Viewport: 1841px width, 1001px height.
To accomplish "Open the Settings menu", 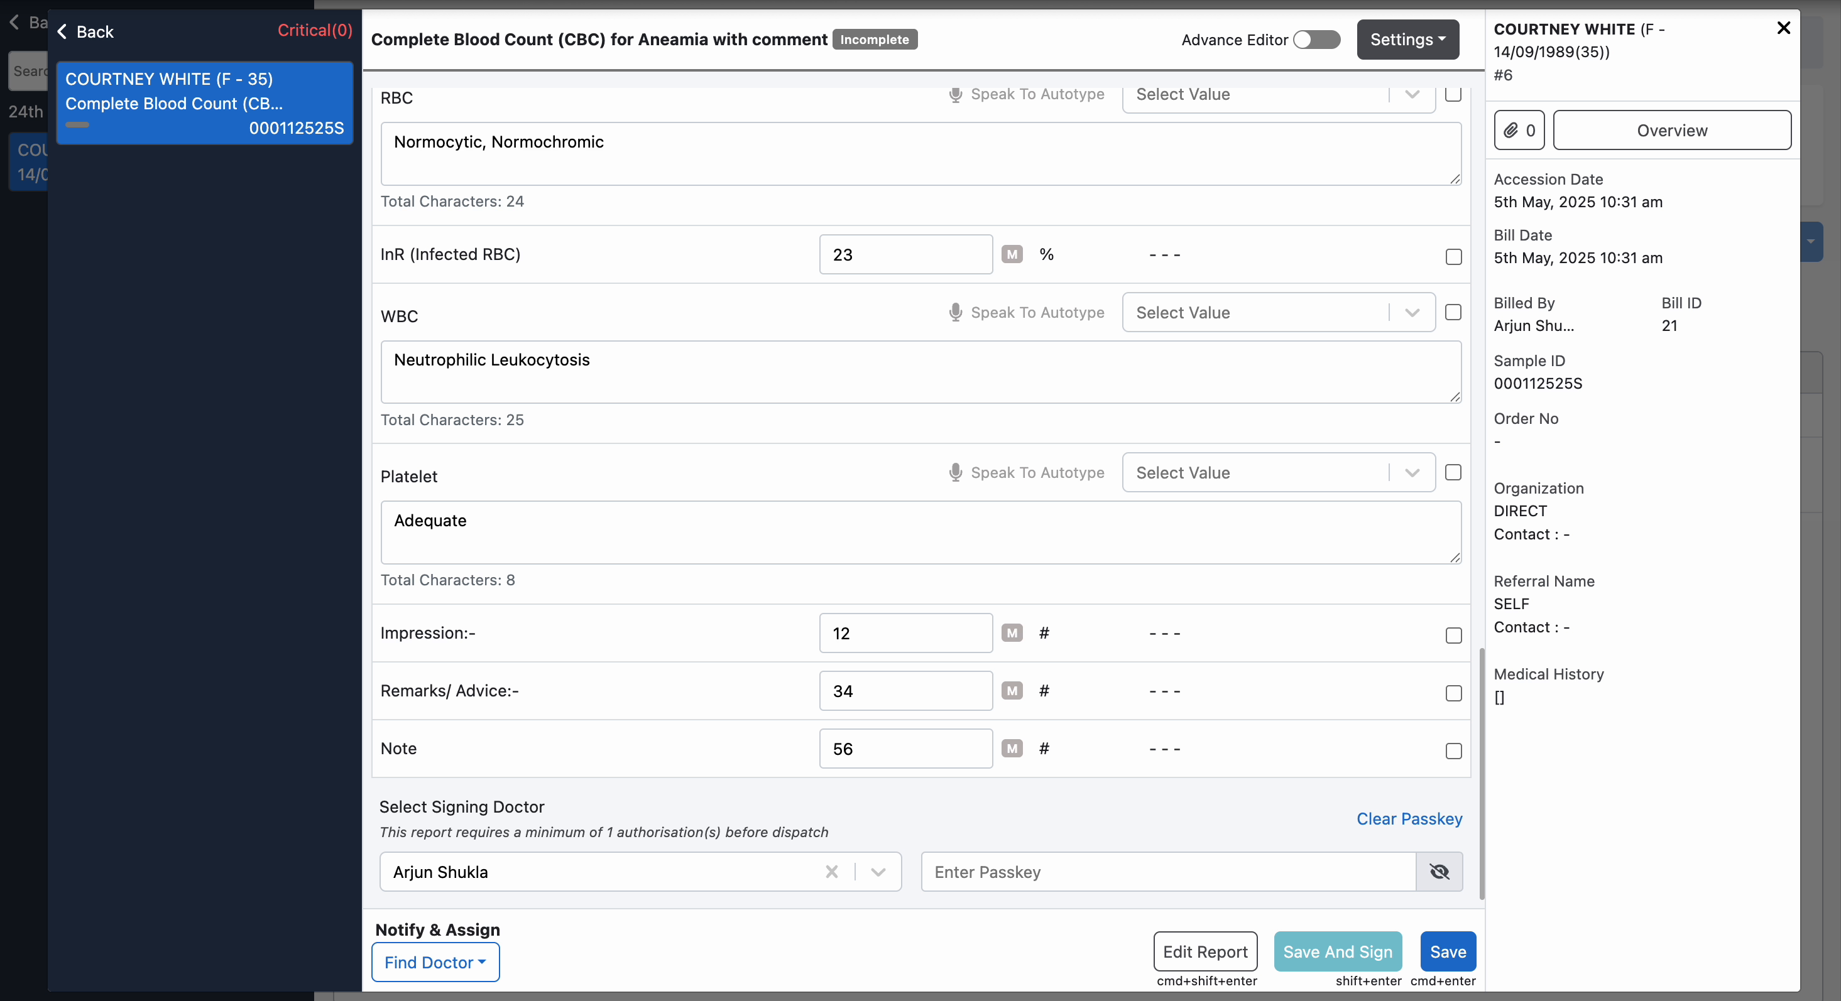I will (1407, 40).
